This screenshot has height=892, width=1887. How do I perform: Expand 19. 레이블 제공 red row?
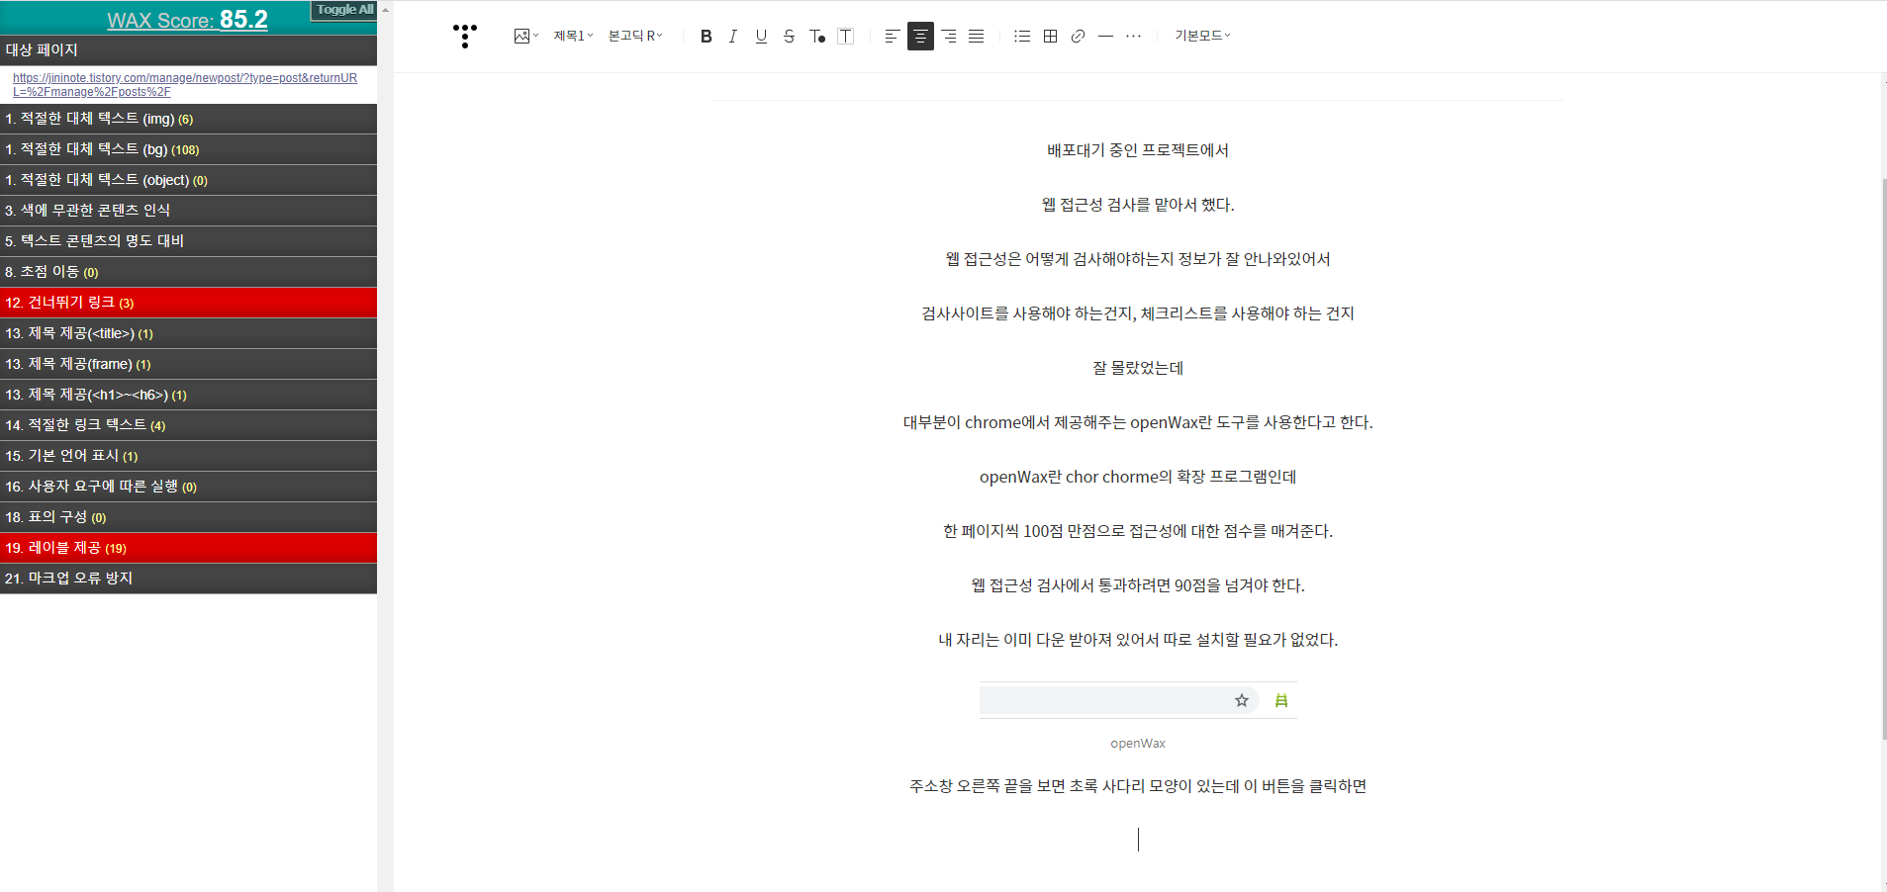(x=188, y=548)
